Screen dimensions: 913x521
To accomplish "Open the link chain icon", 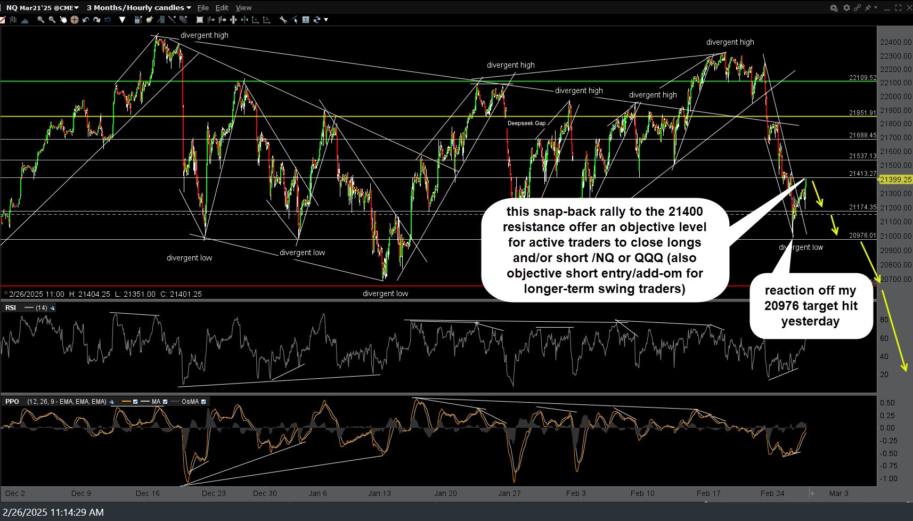I will pyautogui.click(x=857, y=7).
